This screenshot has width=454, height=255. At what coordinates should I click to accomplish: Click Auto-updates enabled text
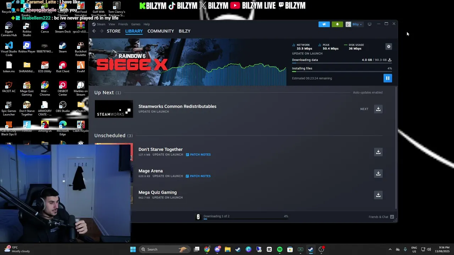367,92
